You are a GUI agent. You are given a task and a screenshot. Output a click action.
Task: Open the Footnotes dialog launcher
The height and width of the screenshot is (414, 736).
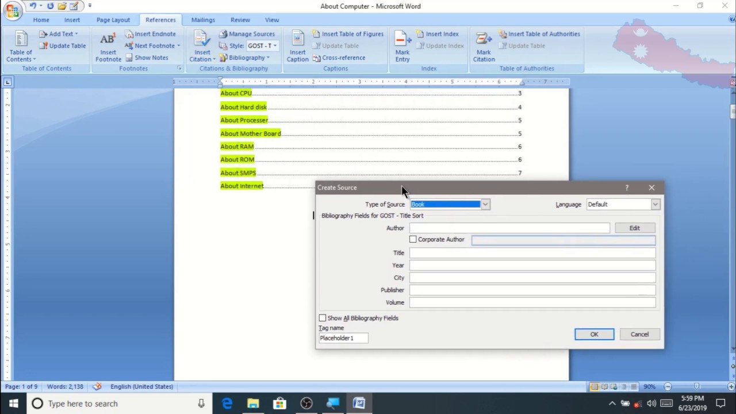click(179, 68)
